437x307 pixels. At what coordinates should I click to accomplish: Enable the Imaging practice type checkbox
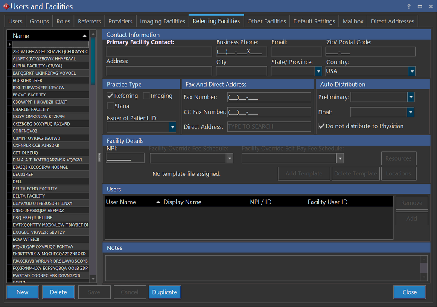(146, 96)
